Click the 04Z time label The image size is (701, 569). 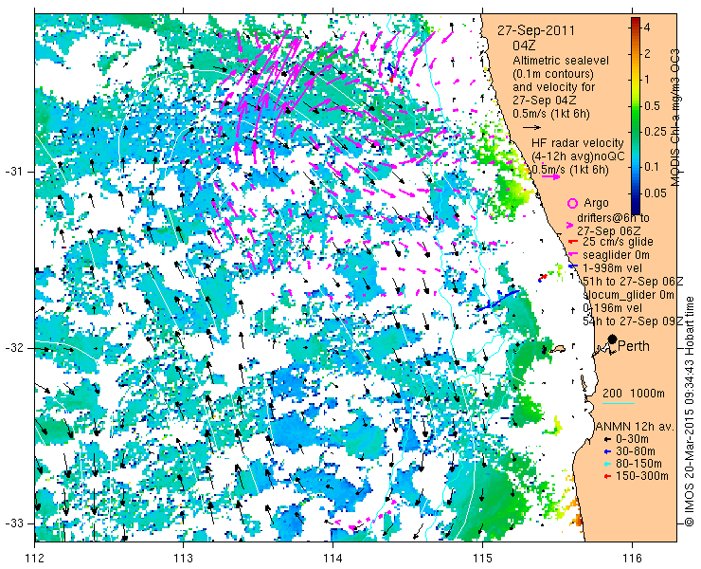525,46
